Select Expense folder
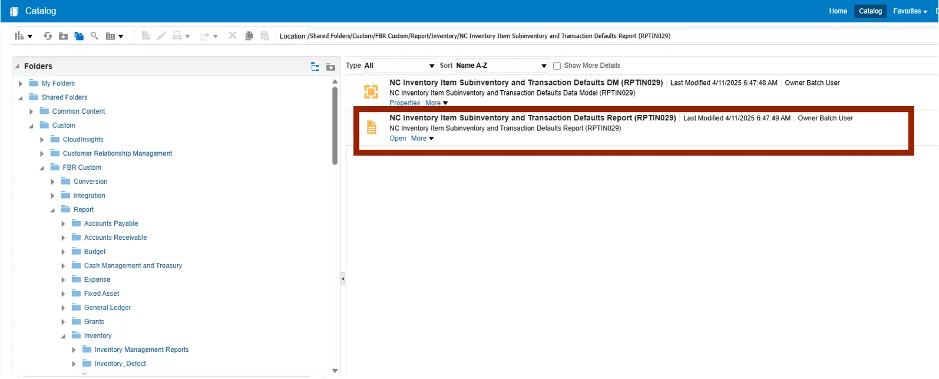This screenshot has width=939, height=379. 97,279
